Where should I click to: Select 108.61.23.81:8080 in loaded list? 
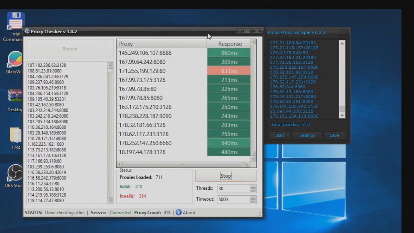[x=44, y=71]
